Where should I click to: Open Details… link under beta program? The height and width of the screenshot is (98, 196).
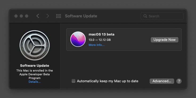(35, 82)
